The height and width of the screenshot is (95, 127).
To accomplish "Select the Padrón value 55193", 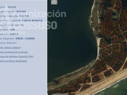I will [x=12, y=7].
